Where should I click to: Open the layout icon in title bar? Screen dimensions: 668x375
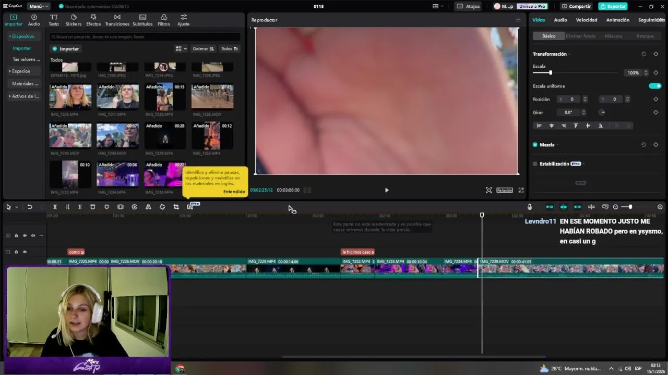click(436, 6)
